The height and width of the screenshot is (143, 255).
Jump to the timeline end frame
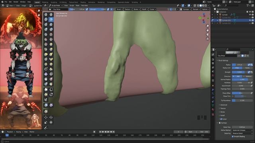[x=114, y=132]
